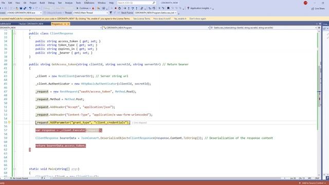The height and width of the screenshot is (185, 329).
Task: Click the Bookmark toolbar icon
Action: coord(168,8)
